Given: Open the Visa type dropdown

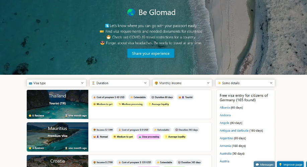Looking at the screenshot, I should point(56,83).
